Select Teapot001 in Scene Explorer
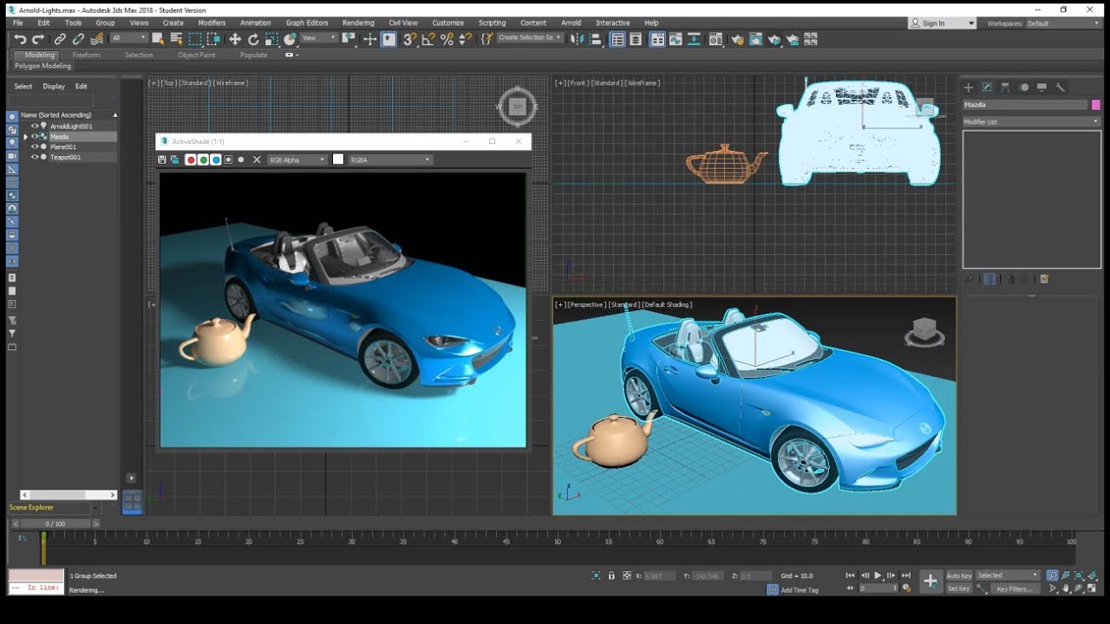Image resolution: width=1110 pixels, height=624 pixels. 65,158
